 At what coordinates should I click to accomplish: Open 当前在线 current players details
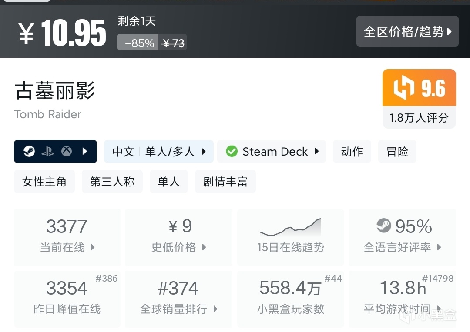67,237
